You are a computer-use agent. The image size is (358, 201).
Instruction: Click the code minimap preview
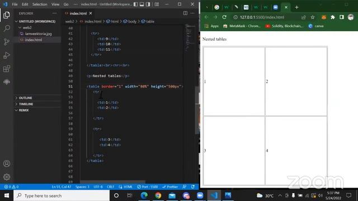click(190, 38)
